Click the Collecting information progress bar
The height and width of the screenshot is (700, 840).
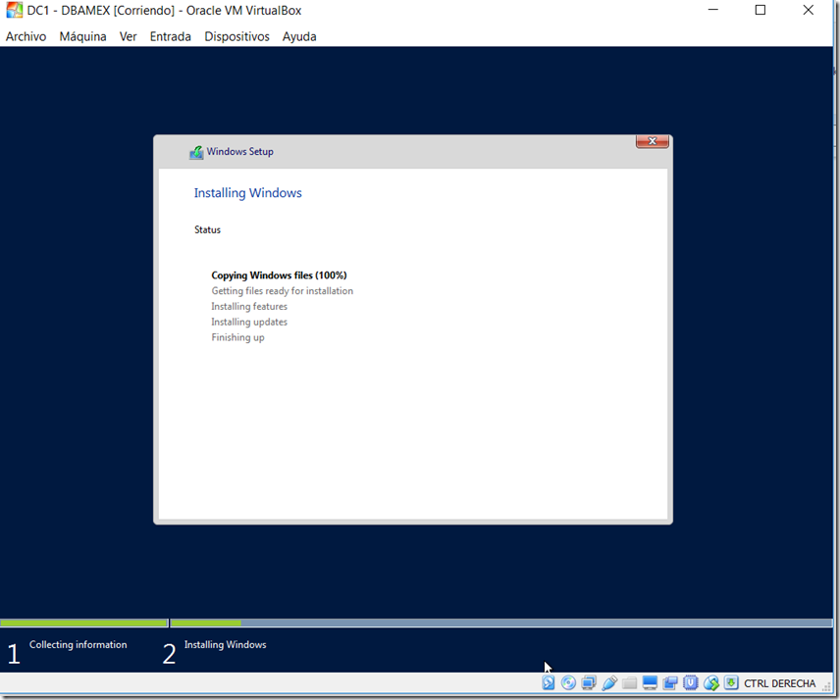(84, 623)
